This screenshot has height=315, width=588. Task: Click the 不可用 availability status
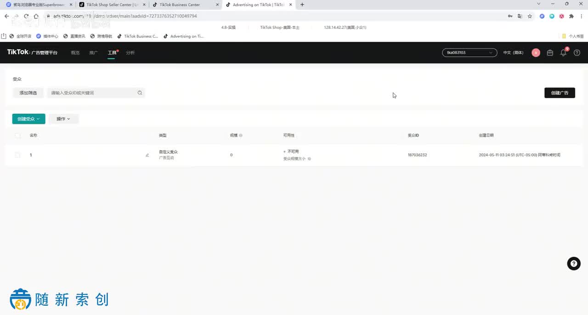[293, 152]
